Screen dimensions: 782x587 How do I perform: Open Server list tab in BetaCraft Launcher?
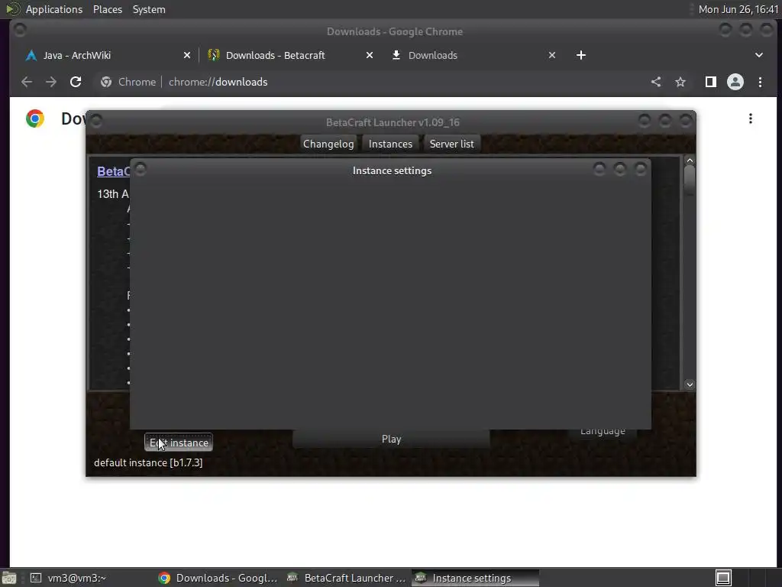[x=452, y=144]
